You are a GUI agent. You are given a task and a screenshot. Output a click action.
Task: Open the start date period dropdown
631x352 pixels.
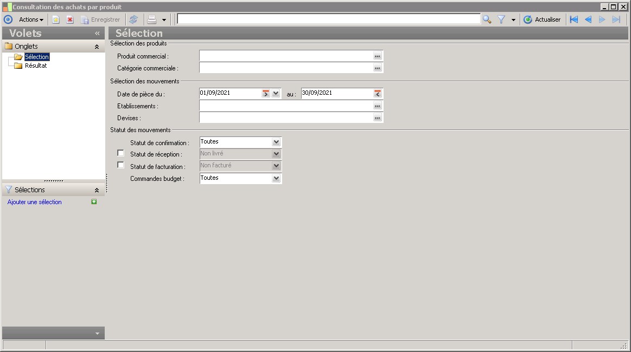(x=276, y=94)
